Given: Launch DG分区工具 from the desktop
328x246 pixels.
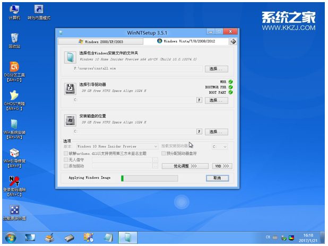Looking at the screenshot, I should click(x=14, y=72).
